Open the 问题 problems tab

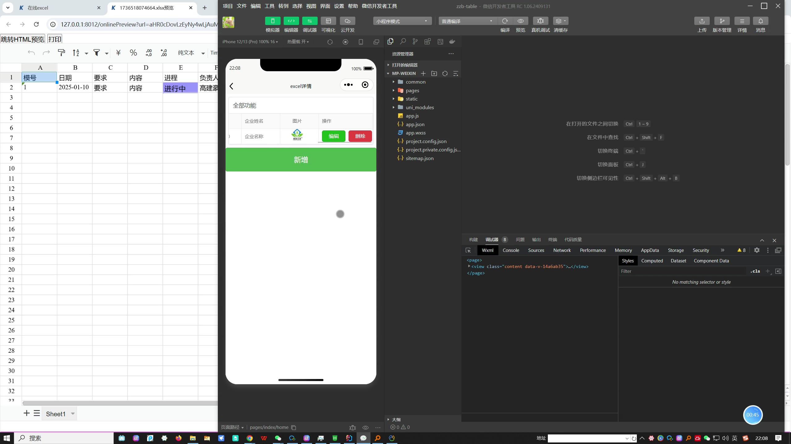tap(520, 240)
